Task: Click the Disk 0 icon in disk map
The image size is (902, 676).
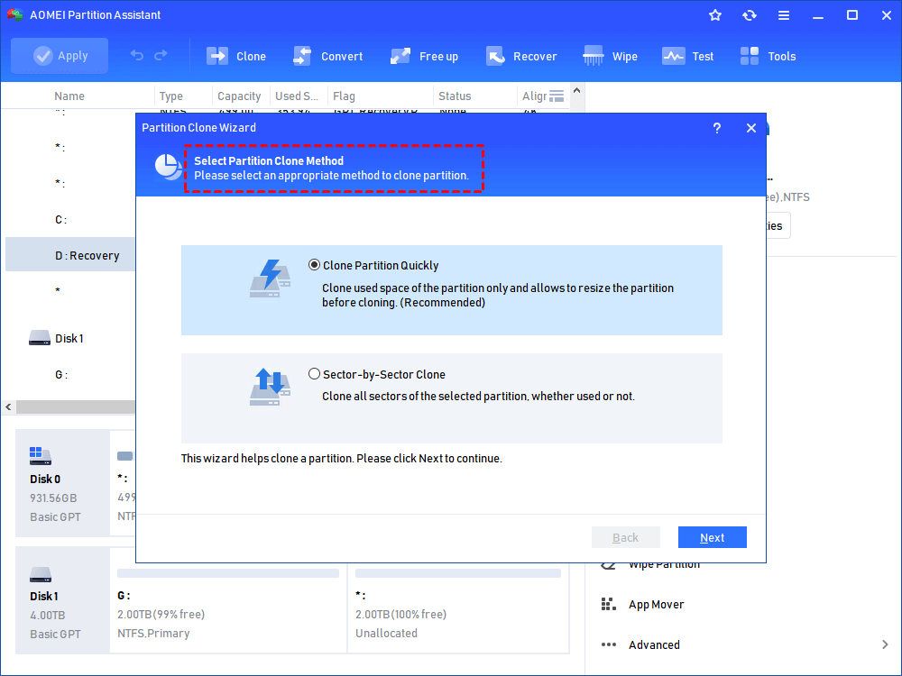Action: (x=41, y=456)
